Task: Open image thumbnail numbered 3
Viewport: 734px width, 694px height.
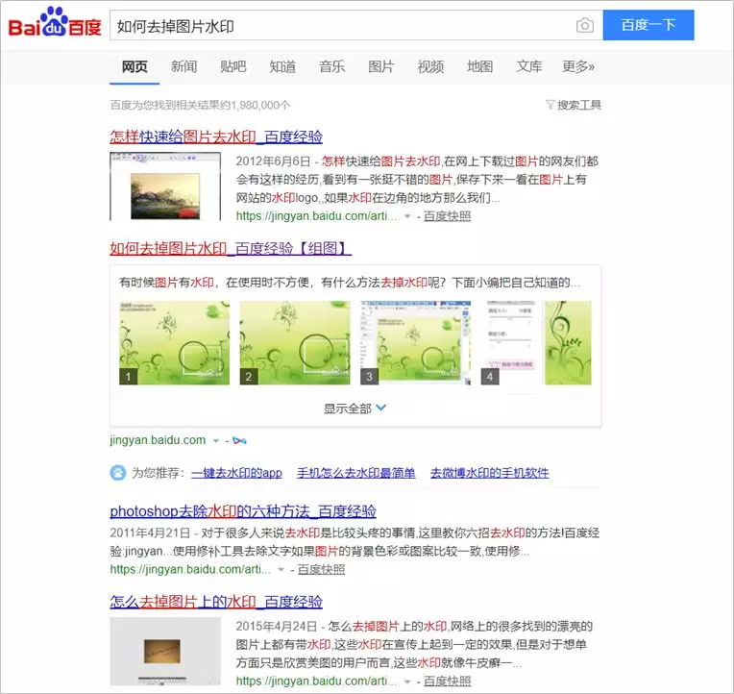Action: pos(416,343)
